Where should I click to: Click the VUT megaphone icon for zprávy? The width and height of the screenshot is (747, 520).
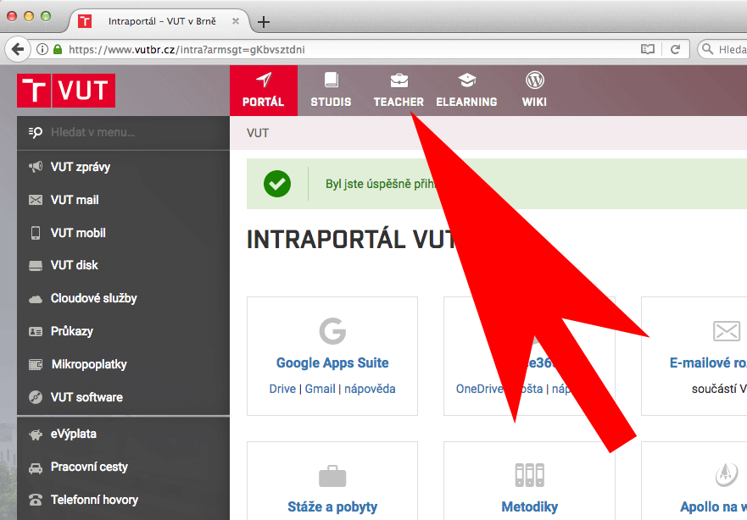[36, 167]
